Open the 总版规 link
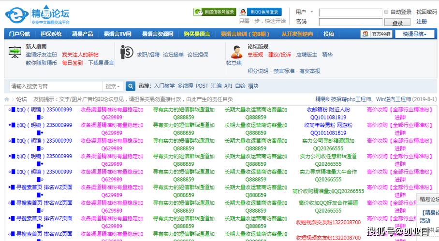 (255, 55)
